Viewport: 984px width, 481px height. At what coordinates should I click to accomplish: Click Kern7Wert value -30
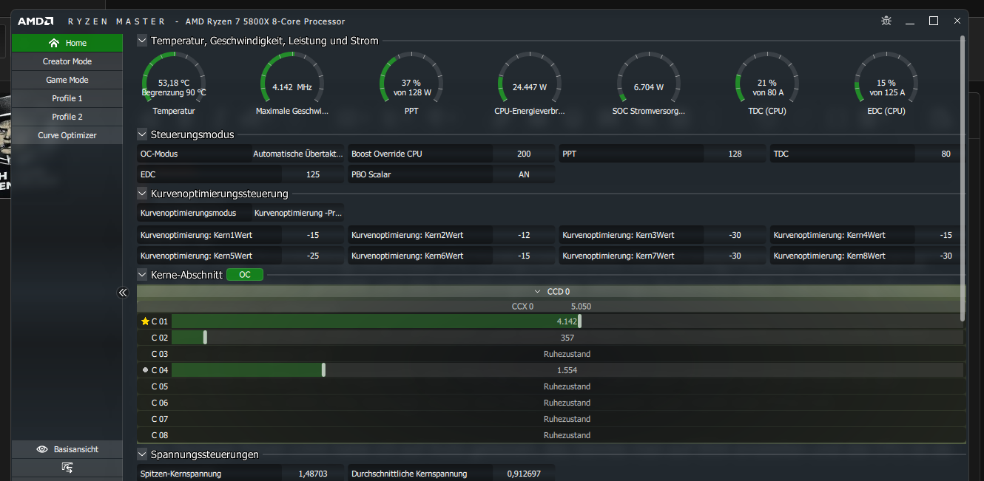point(735,256)
